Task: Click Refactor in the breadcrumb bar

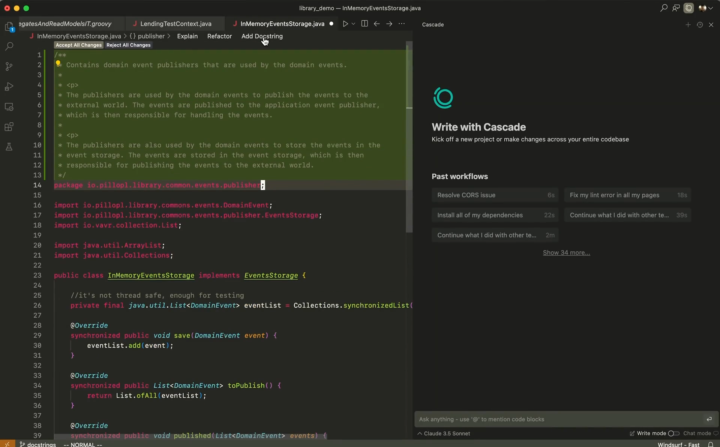Action: click(219, 36)
